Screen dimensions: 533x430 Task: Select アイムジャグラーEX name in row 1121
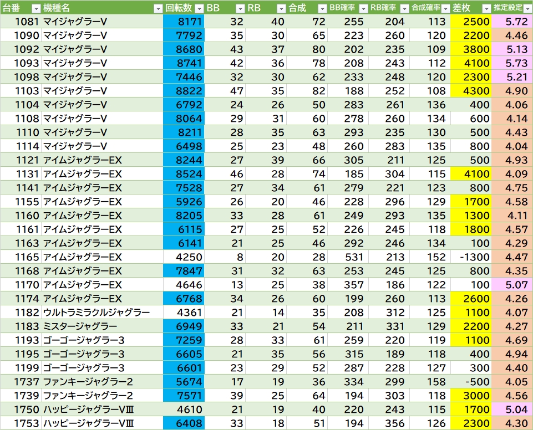coord(102,160)
